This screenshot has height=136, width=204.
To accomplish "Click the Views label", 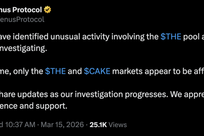I will (118, 125).
